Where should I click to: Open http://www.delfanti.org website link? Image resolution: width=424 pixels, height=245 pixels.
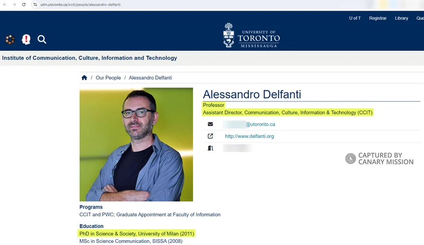pyautogui.click(x=249, y=136)
